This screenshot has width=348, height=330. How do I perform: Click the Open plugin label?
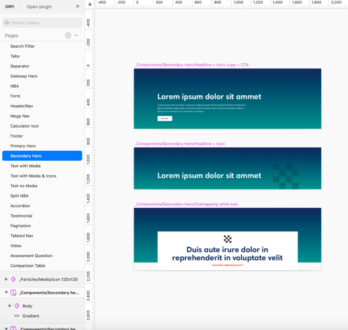coord(39,7)
